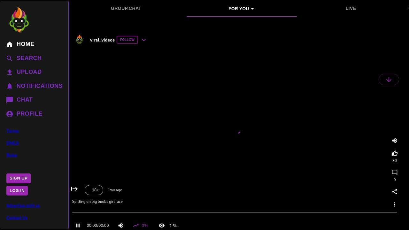Pause the video playback
This screenshot has width=409, height=230.
[78, 226]
